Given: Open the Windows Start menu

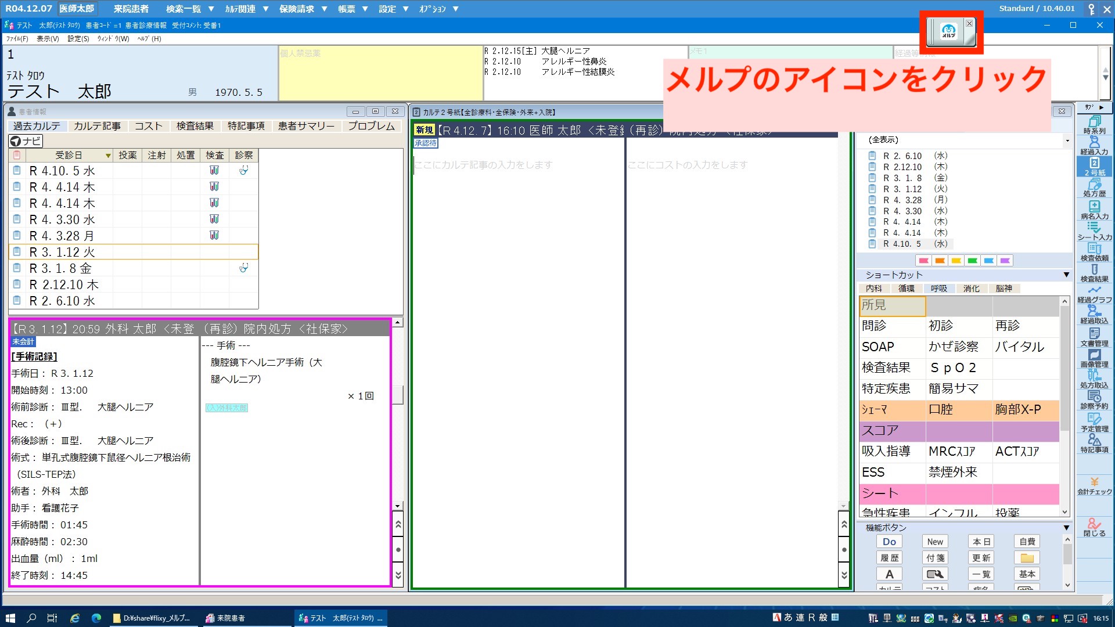Looking at the screenshot, I should (x=10, y=618).
